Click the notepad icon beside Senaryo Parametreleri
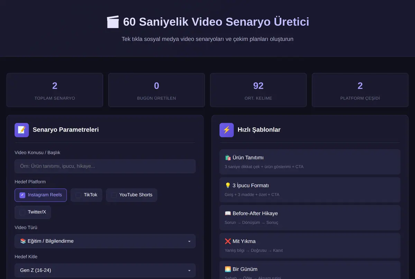Screen dimensions: 415x279 pyautogui.click(x=22, y=130)
